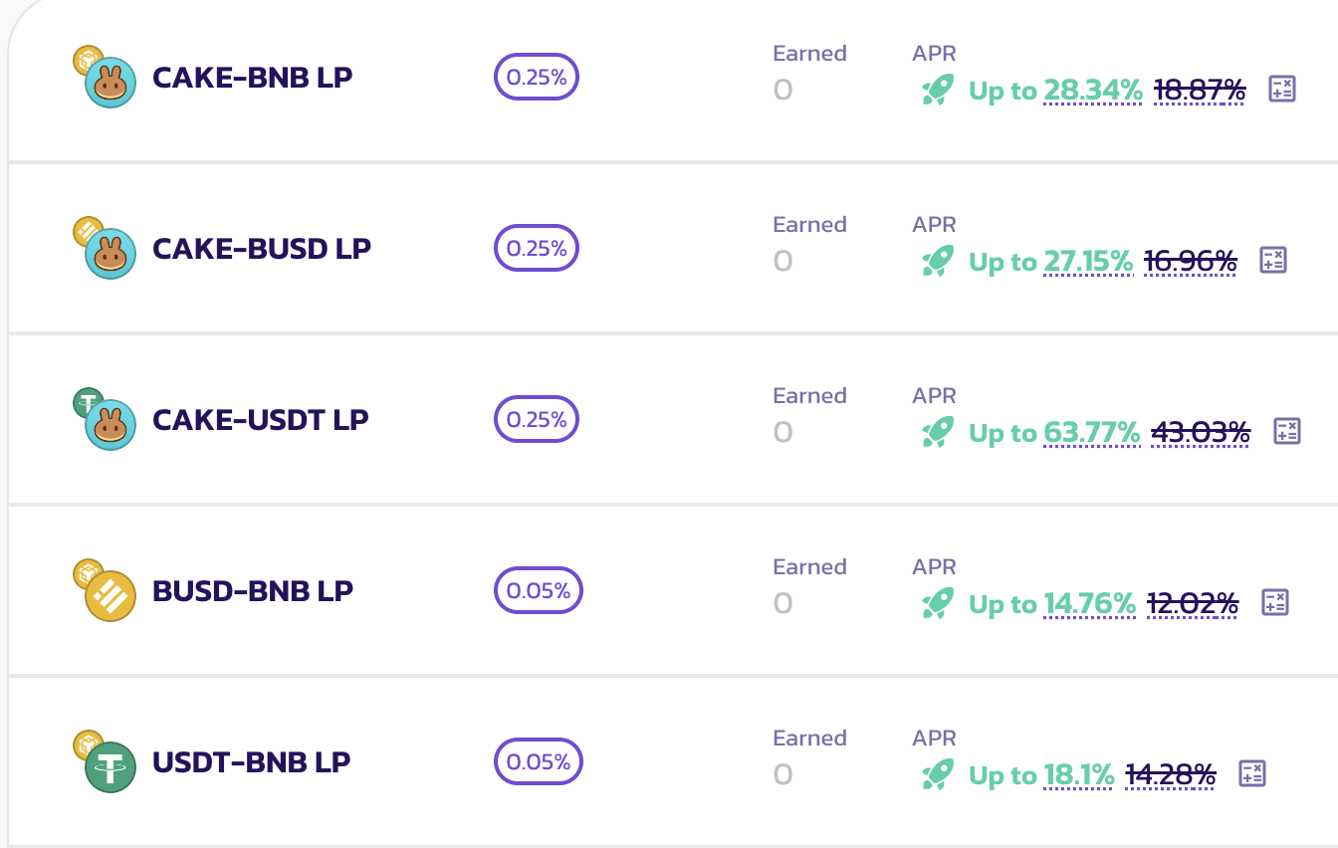
Task: Click the struck-through 12.02% base APR
Action: coord(1193,604)
